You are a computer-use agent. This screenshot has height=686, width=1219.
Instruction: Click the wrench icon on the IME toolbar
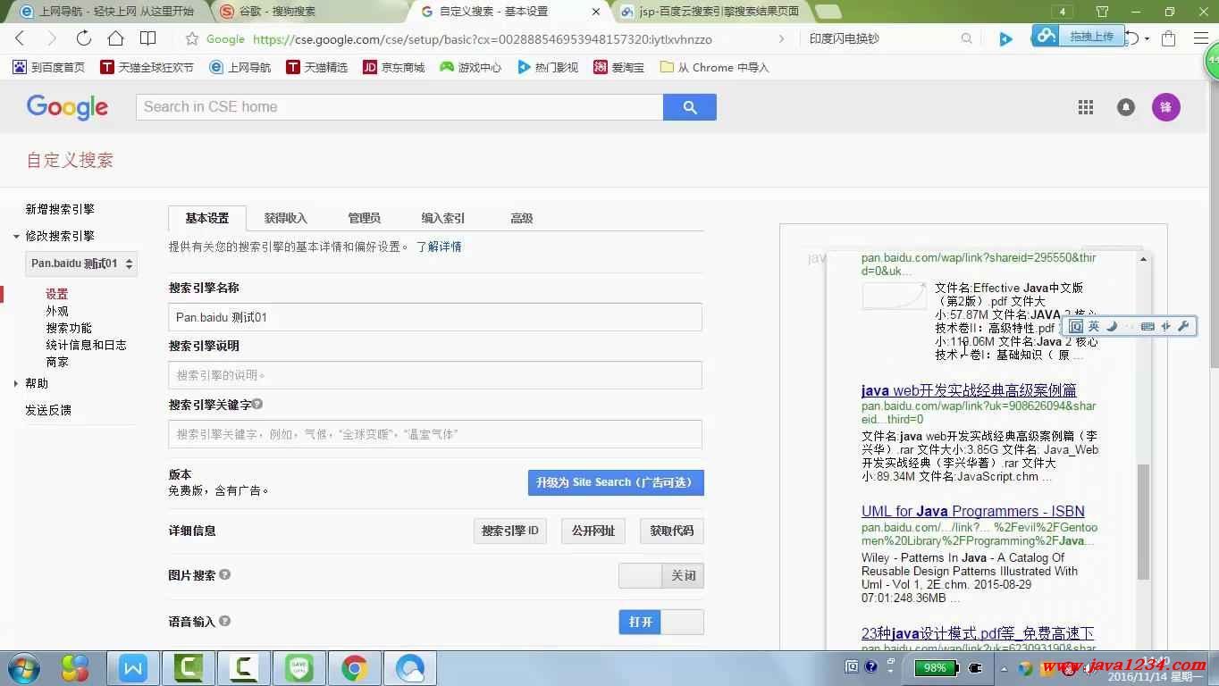point(1184,326)
